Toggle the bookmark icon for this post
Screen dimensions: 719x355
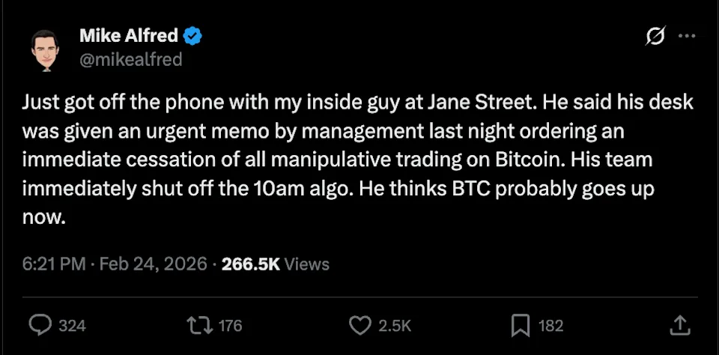coord(521,324)
